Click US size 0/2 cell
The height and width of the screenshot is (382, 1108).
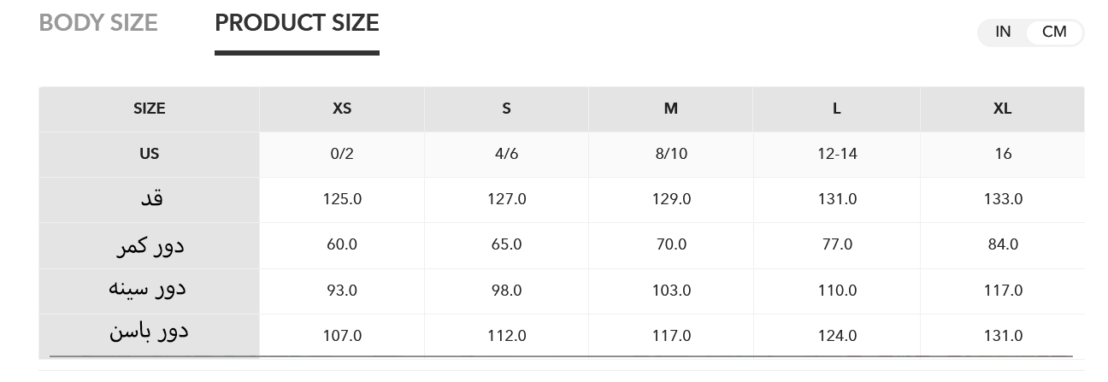[x=342, y=154]
